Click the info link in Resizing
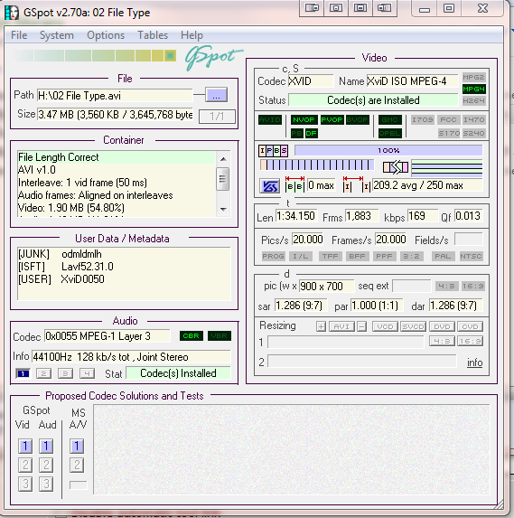Viewport: 514px width, 518px height. pyautogui.click(x=475, y=363)
